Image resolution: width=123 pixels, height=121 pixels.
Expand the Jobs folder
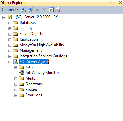(16, 67)
